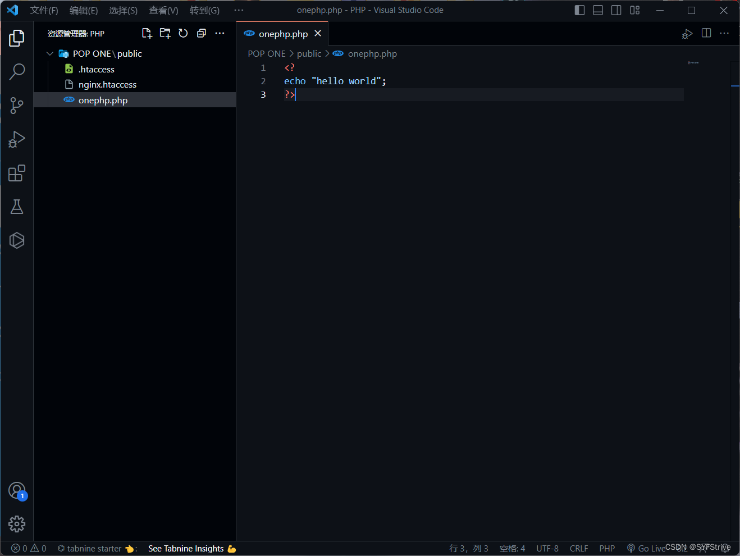Viewport: 740px width, 556px height.
Task: Click the New File icon in explorer
Action: click(147, 33)
